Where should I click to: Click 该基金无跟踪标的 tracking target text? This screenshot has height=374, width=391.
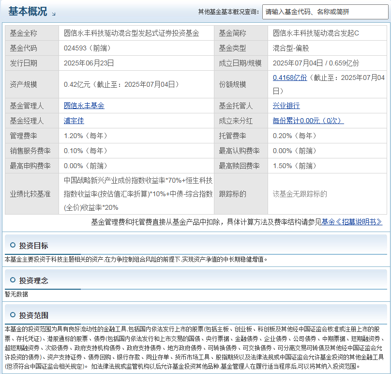[x=300, y=194]
